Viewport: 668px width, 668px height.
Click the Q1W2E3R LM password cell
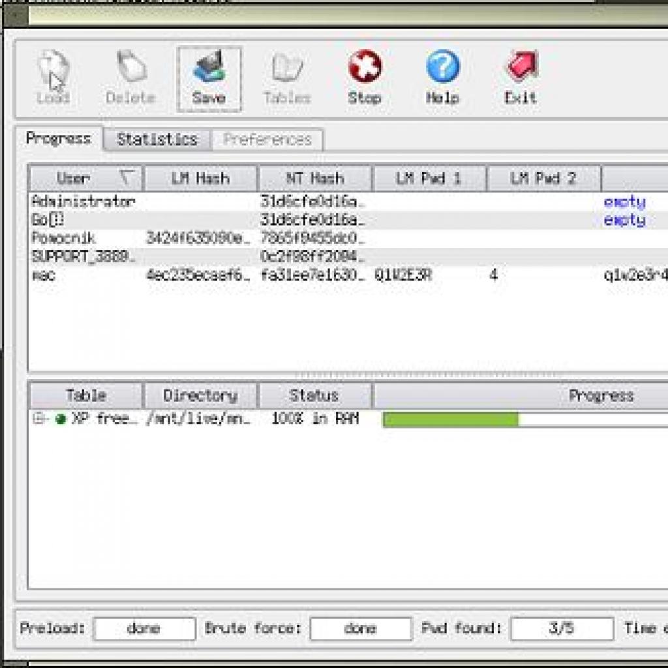[403, 275]
